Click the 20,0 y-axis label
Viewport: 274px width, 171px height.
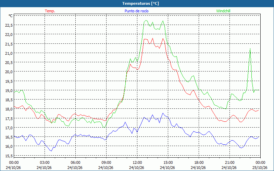point(9,72)
